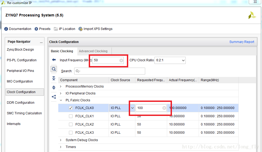Clear the FCLK_CLK0 requested frequency value
The height and width of the screenshot is (152, 262).
[164, 108]
